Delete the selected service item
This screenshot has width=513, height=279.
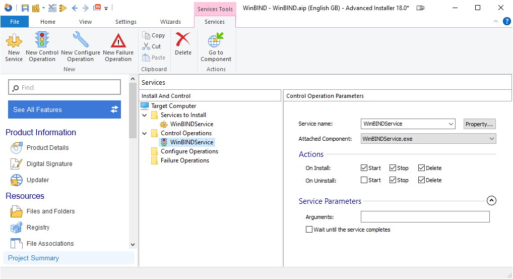(183, 44)
